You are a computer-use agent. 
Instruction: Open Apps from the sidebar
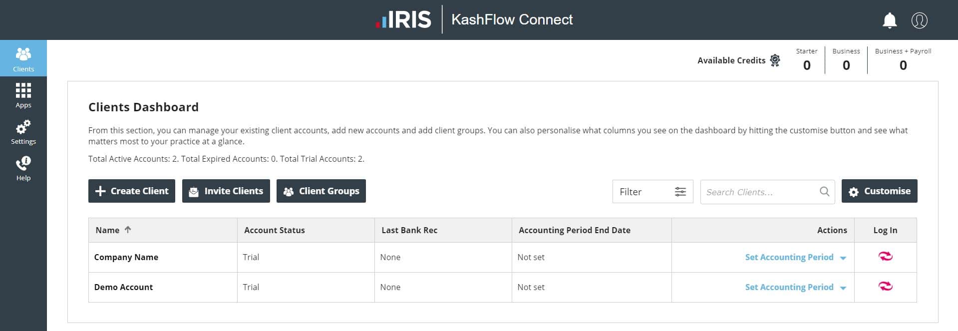23,95
